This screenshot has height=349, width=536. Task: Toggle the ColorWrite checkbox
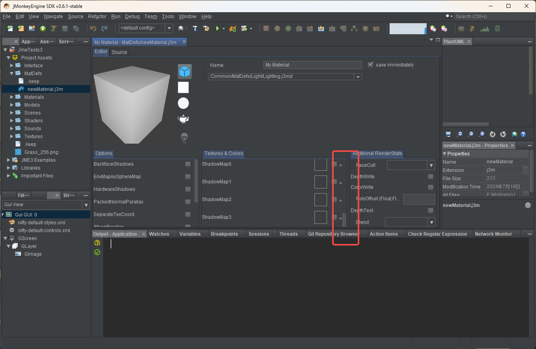pos(431,187)
